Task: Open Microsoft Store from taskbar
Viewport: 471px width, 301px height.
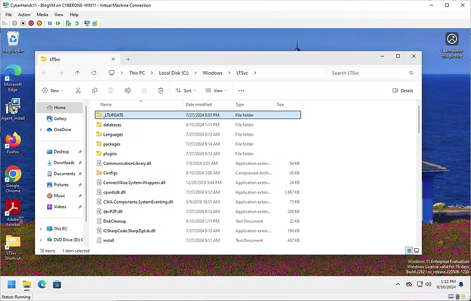Action: click(57, 284)
